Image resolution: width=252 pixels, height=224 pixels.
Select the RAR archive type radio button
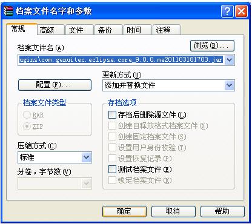pyautogui.click(x=27, y=115)
